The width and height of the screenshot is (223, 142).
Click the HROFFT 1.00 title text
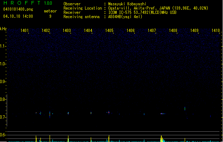pyautogui.click(x=28, y=3)
